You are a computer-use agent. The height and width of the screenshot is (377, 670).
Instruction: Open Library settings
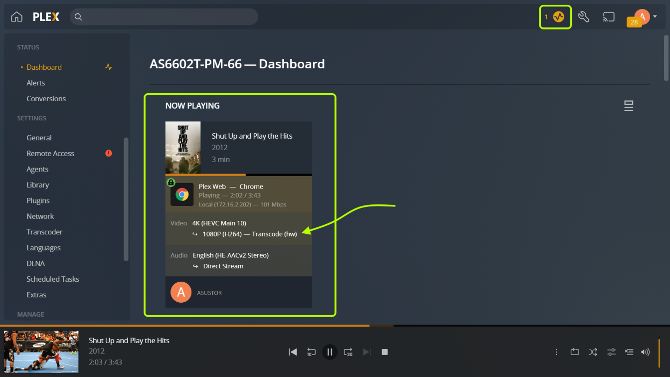[x=38, y=185]
